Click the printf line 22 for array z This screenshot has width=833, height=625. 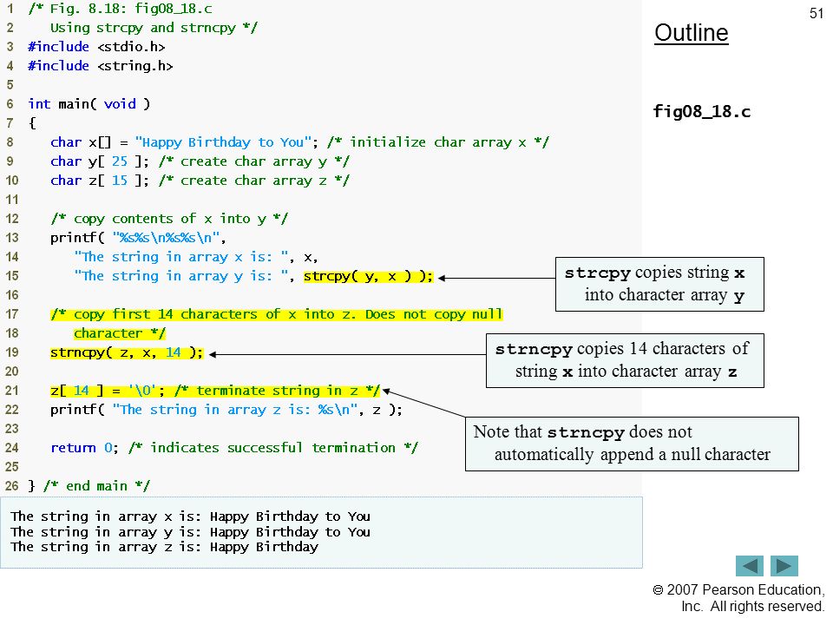[226, 410]
